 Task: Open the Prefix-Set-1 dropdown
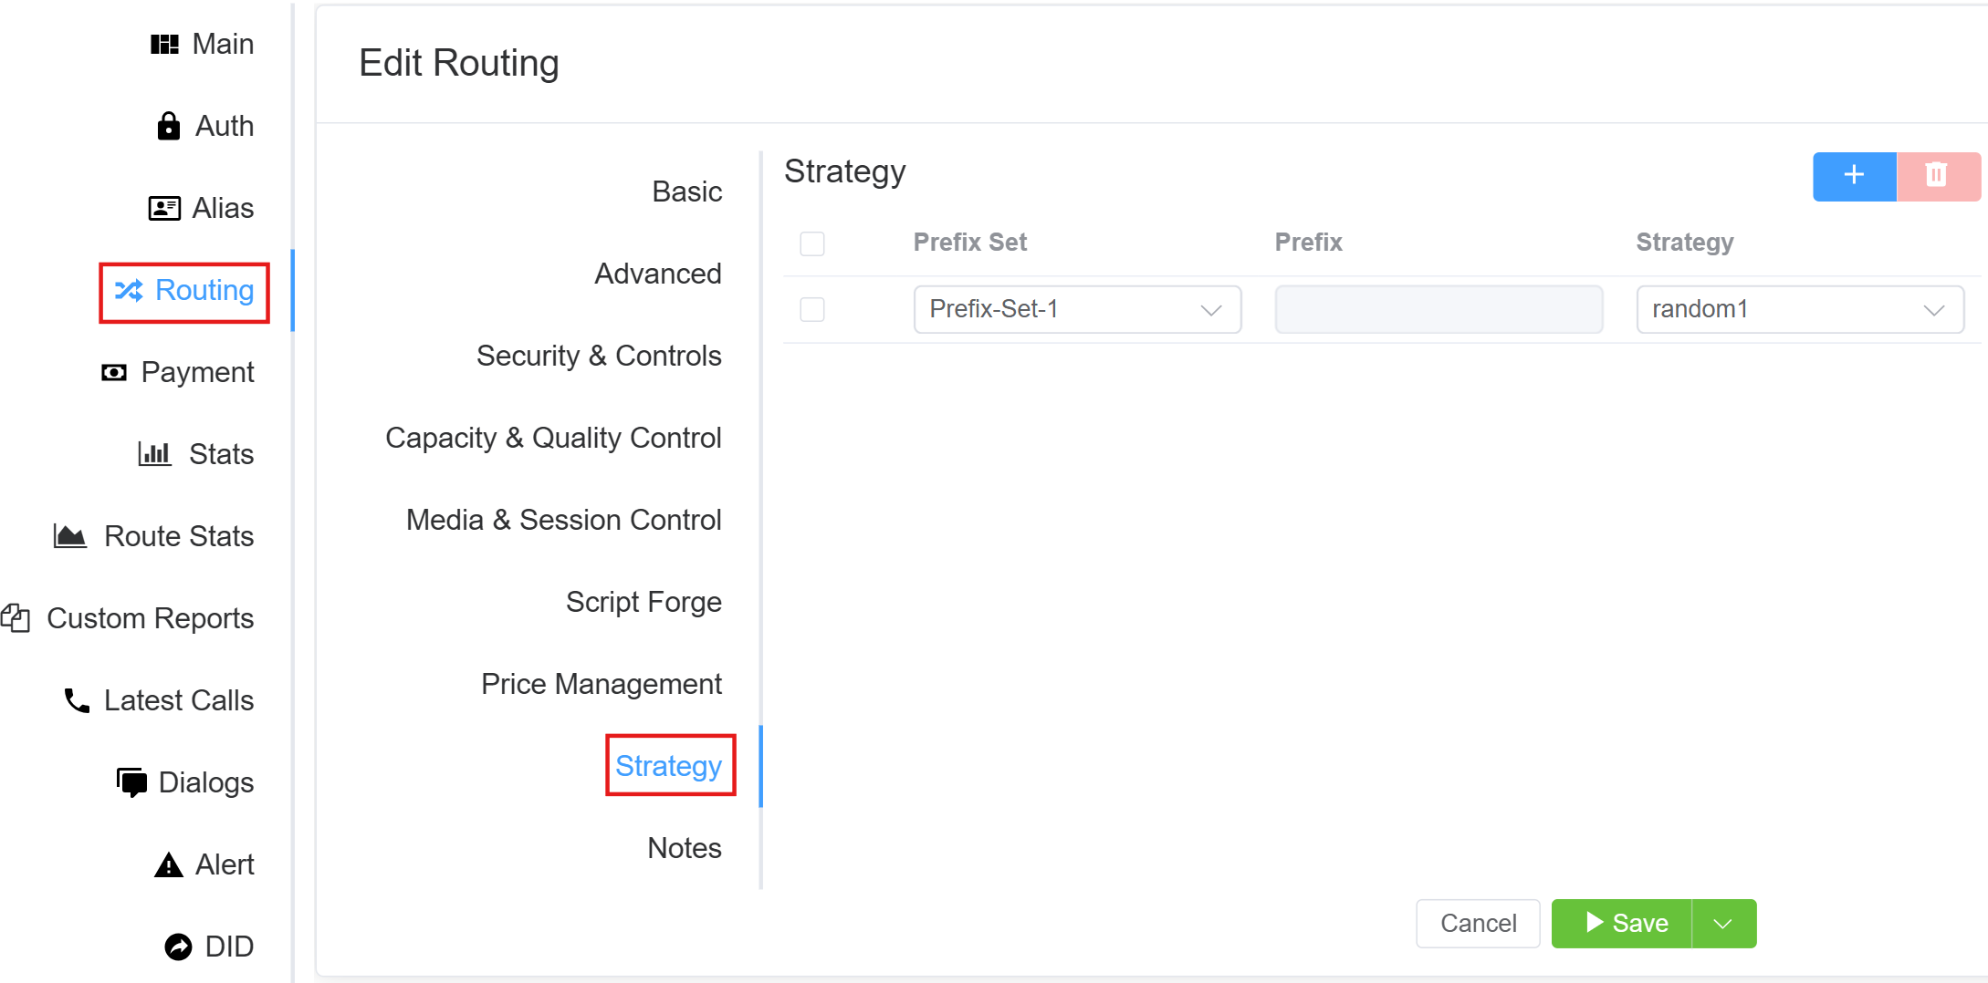pyautogui.click(x=1077, y=309)
